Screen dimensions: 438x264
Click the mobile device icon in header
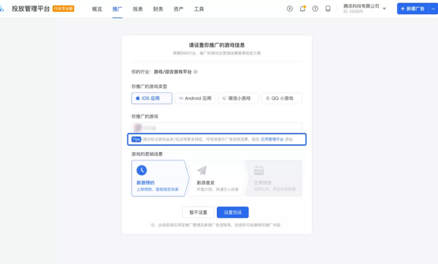click(328, 9)
